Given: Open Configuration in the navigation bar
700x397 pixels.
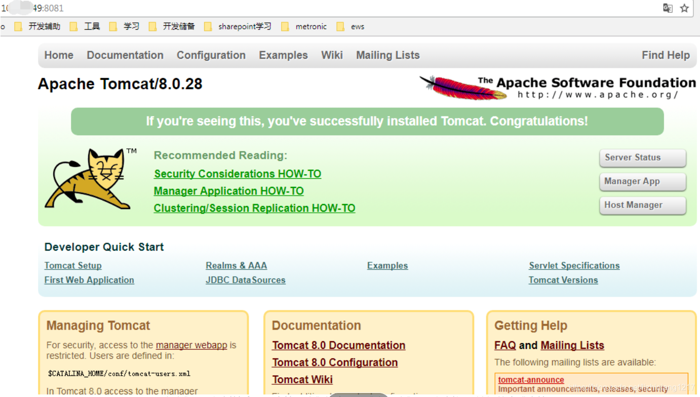Looking at the screenshot, I should (x=211, y=55).
